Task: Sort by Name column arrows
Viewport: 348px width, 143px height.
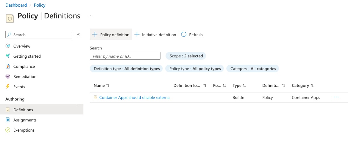Action: click(108, 86)
